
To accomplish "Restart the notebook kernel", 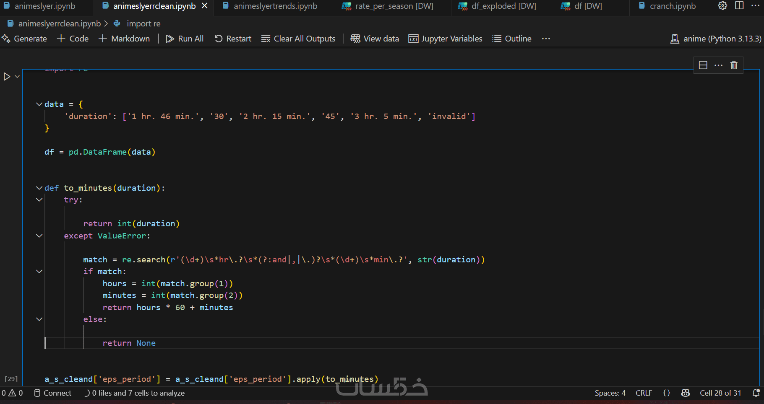I will click(x=233, y=39).
